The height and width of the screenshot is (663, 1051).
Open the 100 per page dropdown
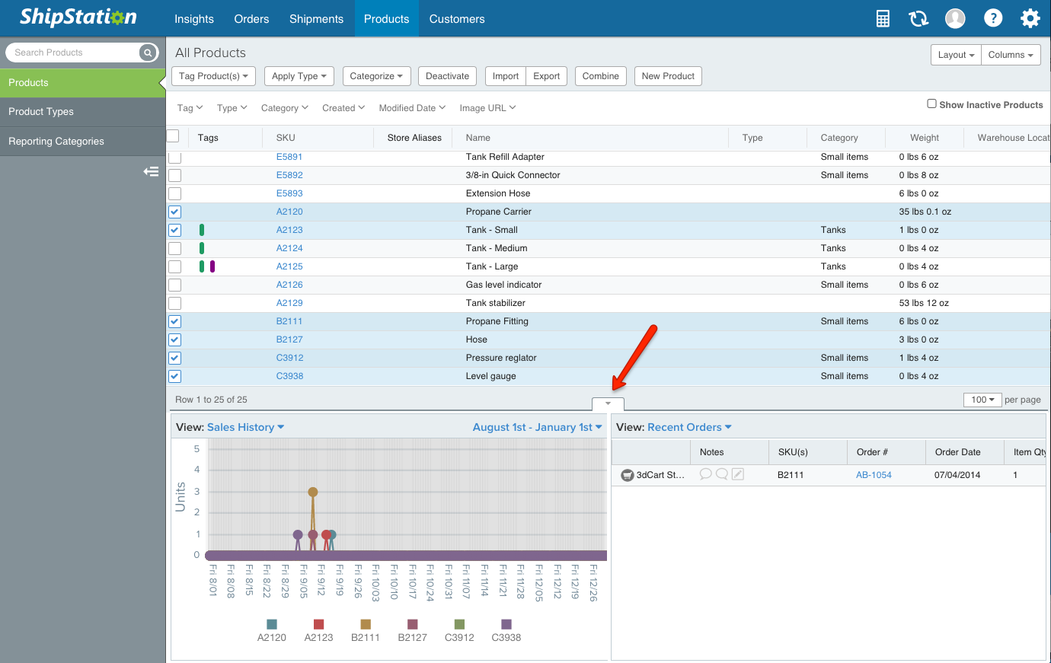[982, 400]
